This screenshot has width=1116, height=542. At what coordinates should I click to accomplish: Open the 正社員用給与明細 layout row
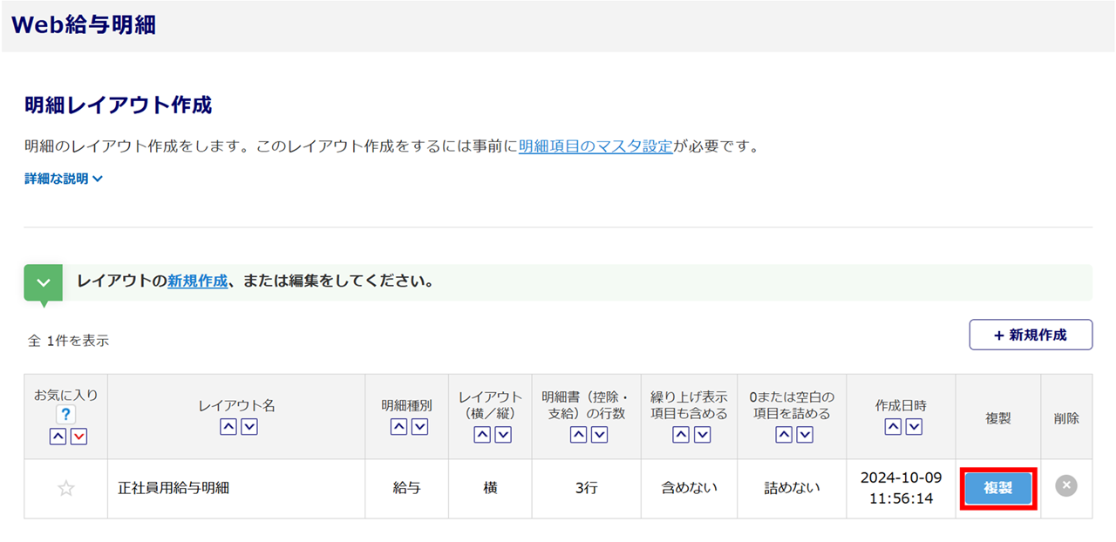click(x=174, y=488)
